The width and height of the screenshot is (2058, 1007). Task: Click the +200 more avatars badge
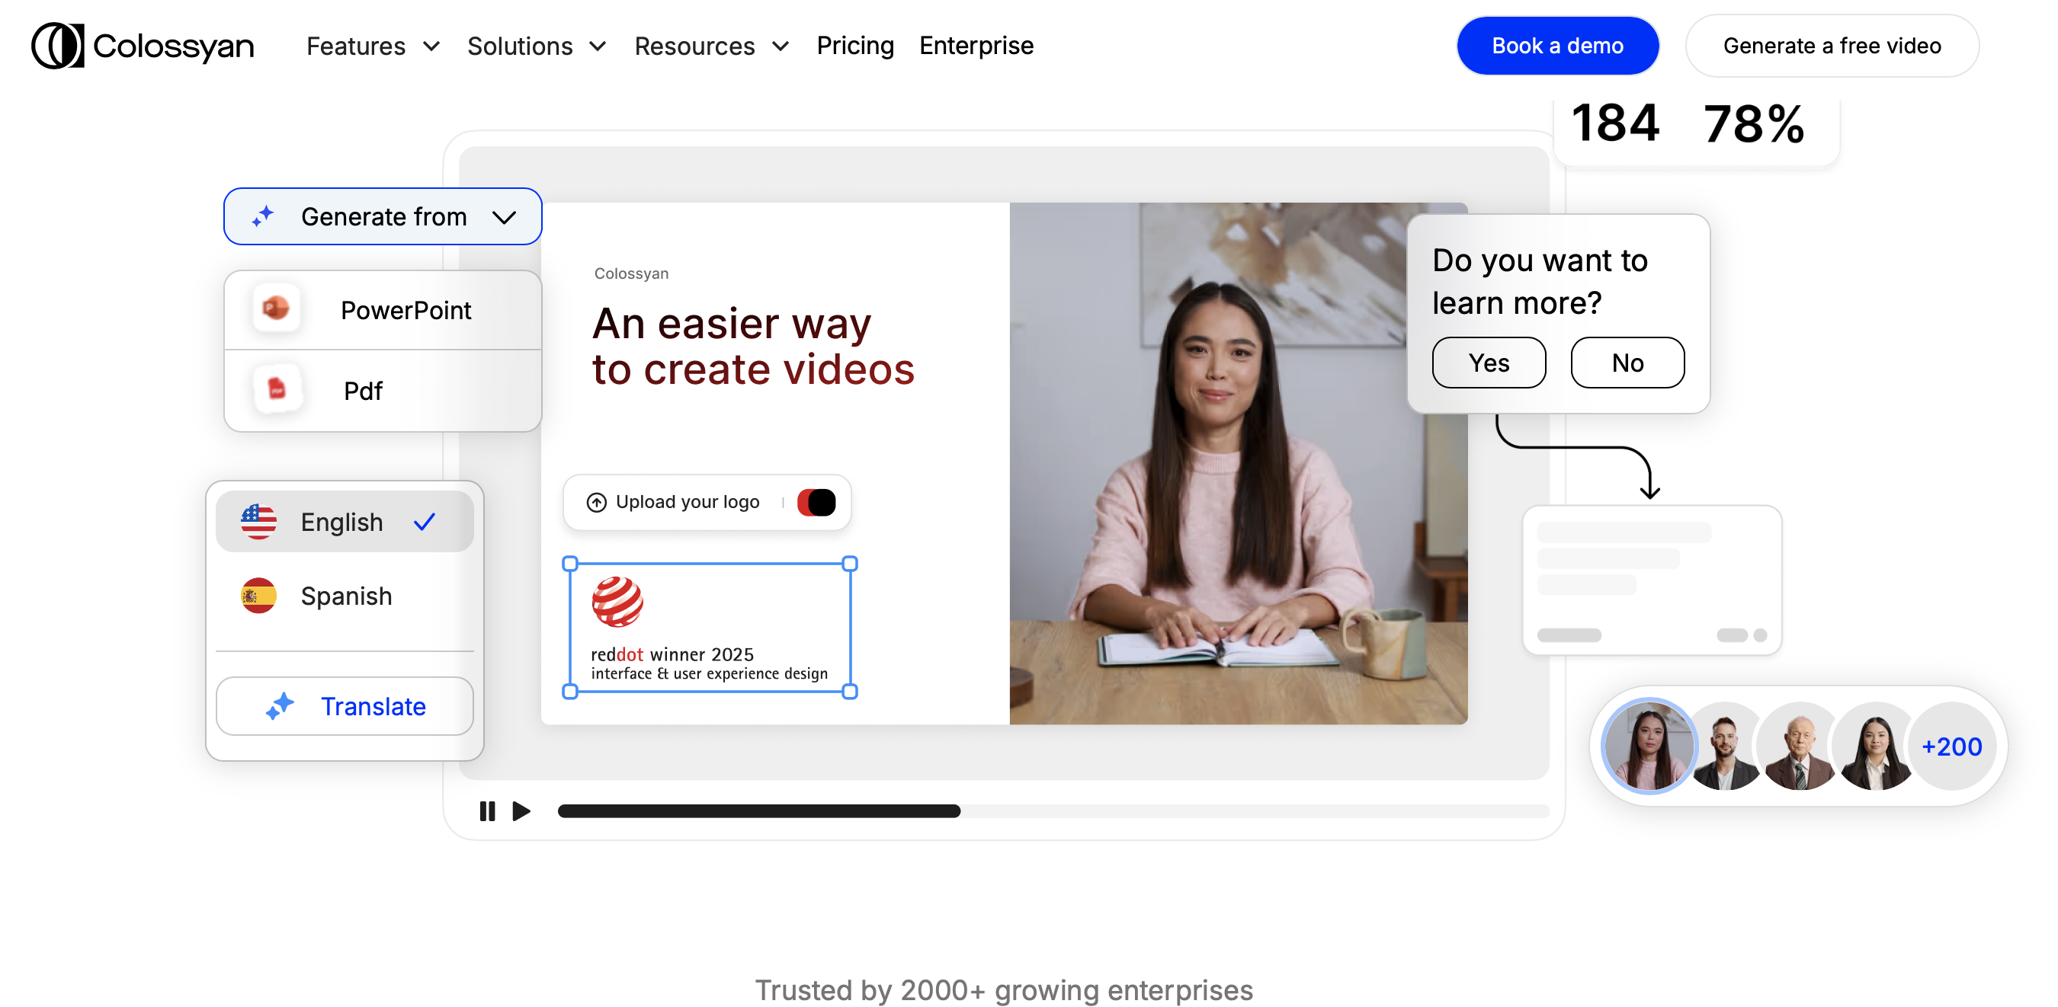[1951, 746]
